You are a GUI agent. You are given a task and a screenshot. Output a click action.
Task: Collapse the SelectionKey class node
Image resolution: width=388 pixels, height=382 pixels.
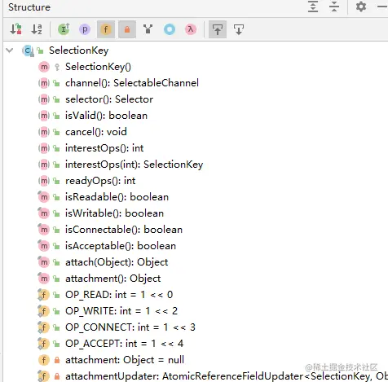pos(10,50)
